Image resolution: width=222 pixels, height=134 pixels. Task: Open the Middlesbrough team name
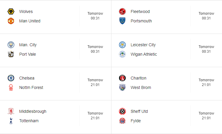(33, 111)
